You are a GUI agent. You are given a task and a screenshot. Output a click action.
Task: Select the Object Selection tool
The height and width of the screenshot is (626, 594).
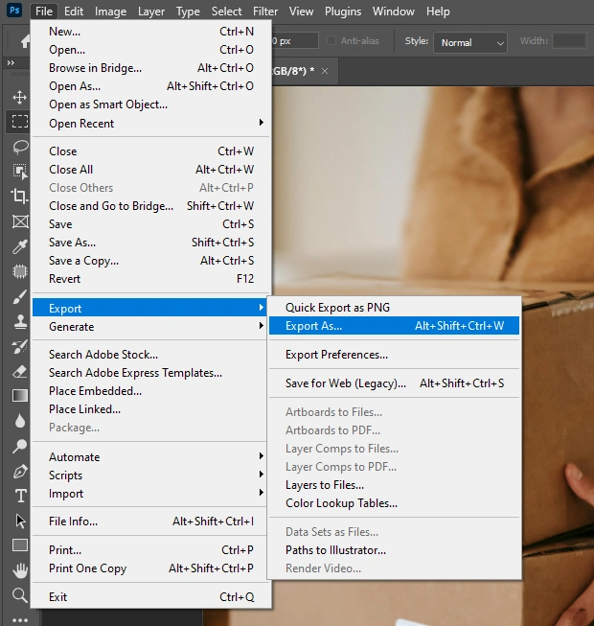pos(19,171)
